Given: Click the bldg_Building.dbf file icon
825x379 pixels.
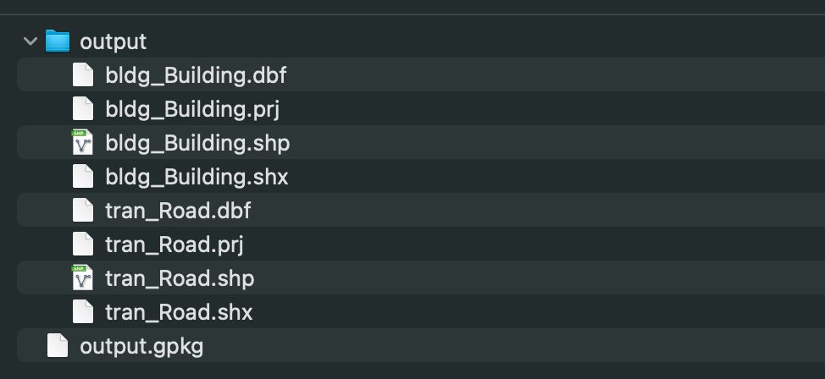Looking at the screenshot, I should [82, 75].
